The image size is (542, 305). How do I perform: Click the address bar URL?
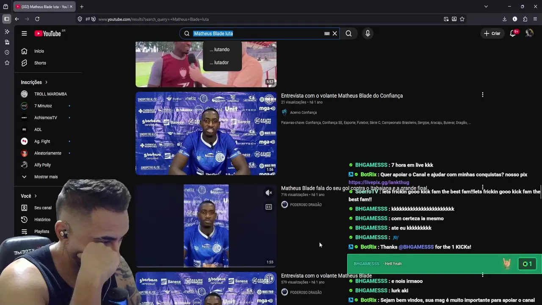[153, 19]
